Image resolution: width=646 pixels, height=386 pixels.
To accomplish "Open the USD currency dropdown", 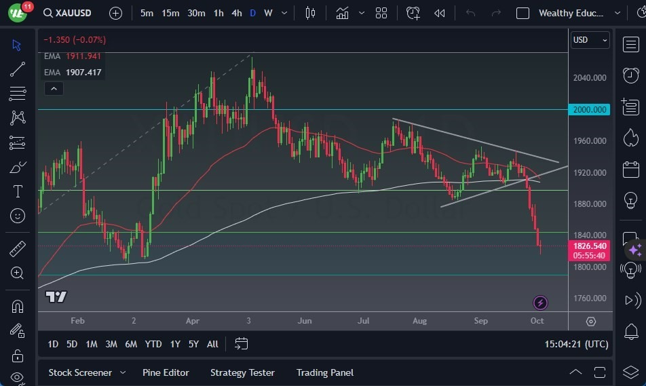I will [x=590, y=40].
